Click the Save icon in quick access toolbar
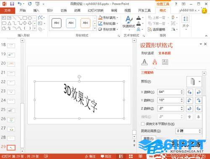The height and width of the screenshot is (159, 210). pos(12,4)
